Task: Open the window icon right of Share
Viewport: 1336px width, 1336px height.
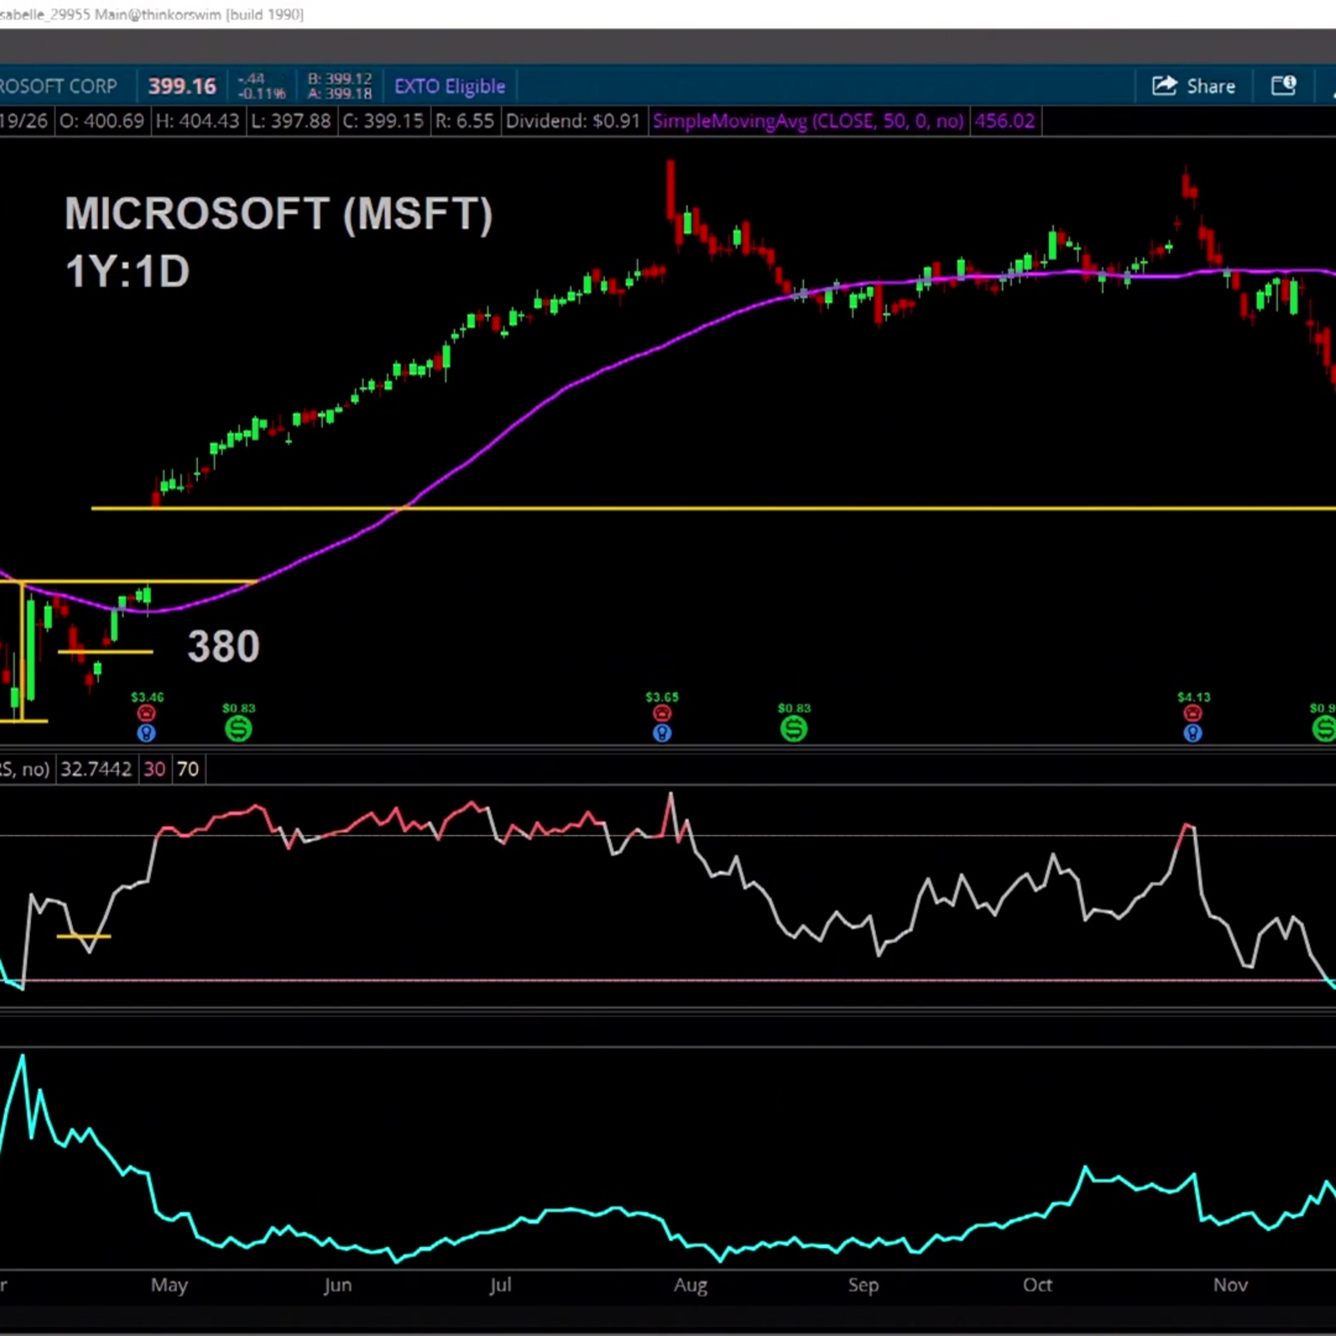Action: pyautogui.click(x=1283, y=86)
